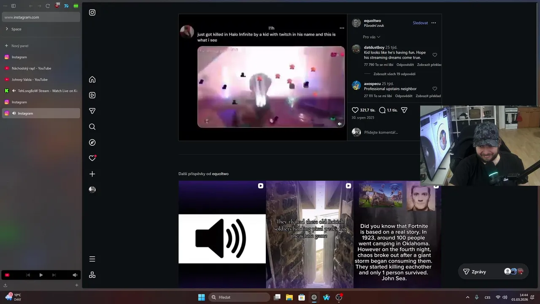Switch to Náchodský rap! - YouTube tab
Image resolution: width=540 pixels, height=304 pixels.
point(41,68)
